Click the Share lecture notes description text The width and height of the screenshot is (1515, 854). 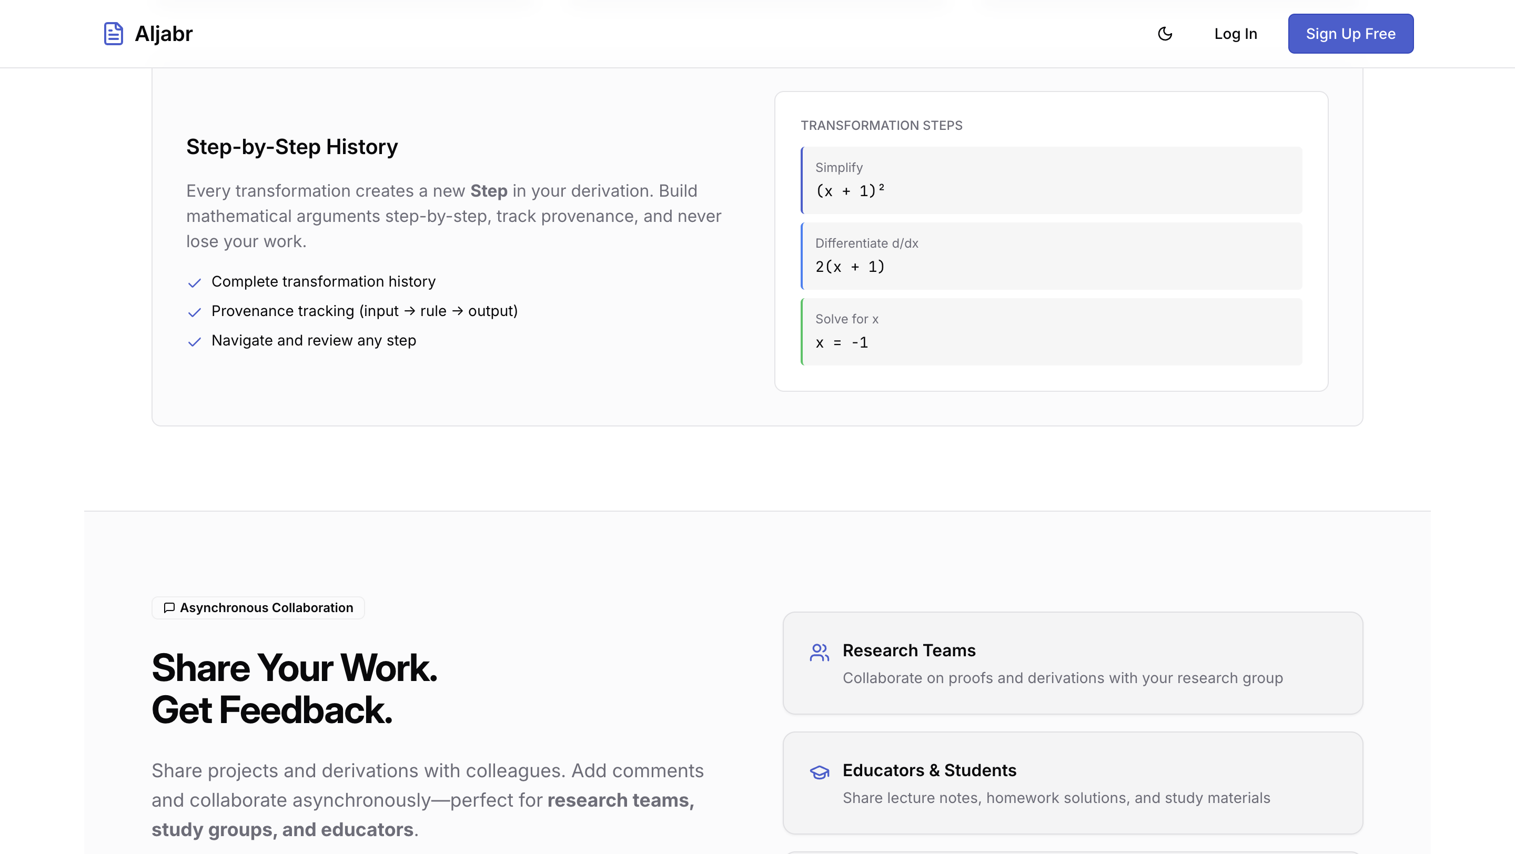[1056, 798]
